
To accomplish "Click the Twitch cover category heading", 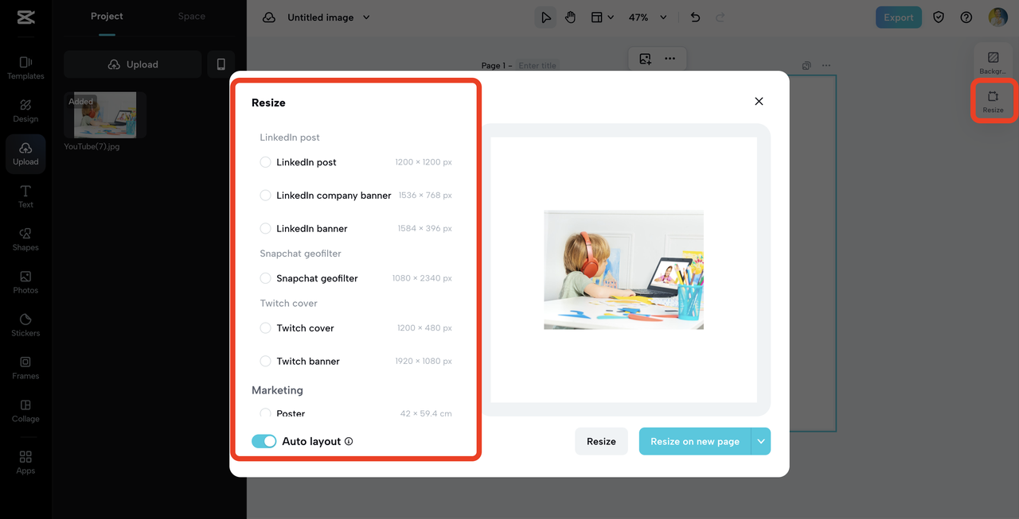I will 288,303.
